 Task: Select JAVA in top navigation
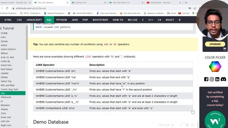tap(75, 20)
